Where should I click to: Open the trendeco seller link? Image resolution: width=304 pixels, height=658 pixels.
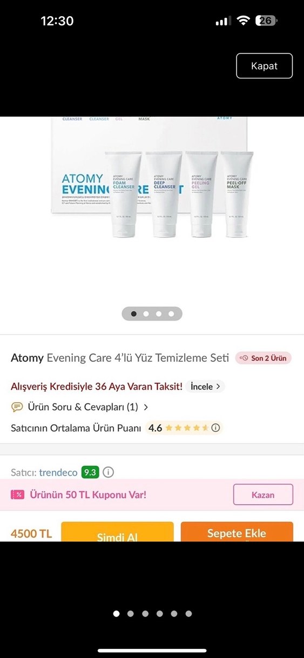(x=58, y=472)
